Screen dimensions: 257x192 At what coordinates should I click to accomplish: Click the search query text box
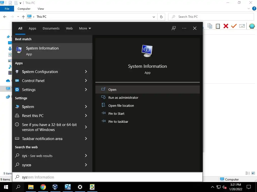pos(107,177)
